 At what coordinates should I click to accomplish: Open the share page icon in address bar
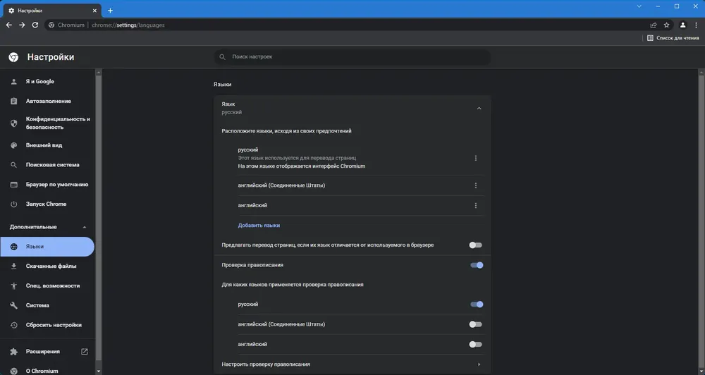click(x=654, y=25)
